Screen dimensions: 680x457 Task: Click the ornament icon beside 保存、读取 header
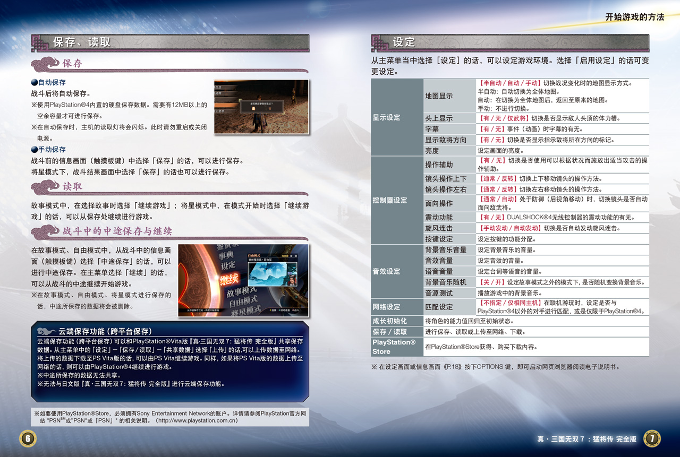pyautogui.click(x=41, y=42)
